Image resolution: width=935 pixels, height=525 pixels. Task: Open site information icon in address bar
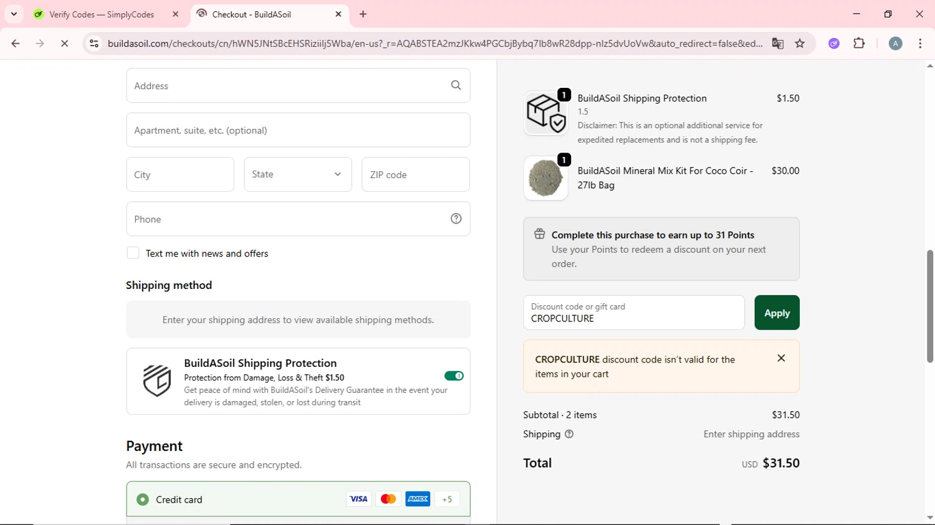pyautogui.click(x=94, y=44)
